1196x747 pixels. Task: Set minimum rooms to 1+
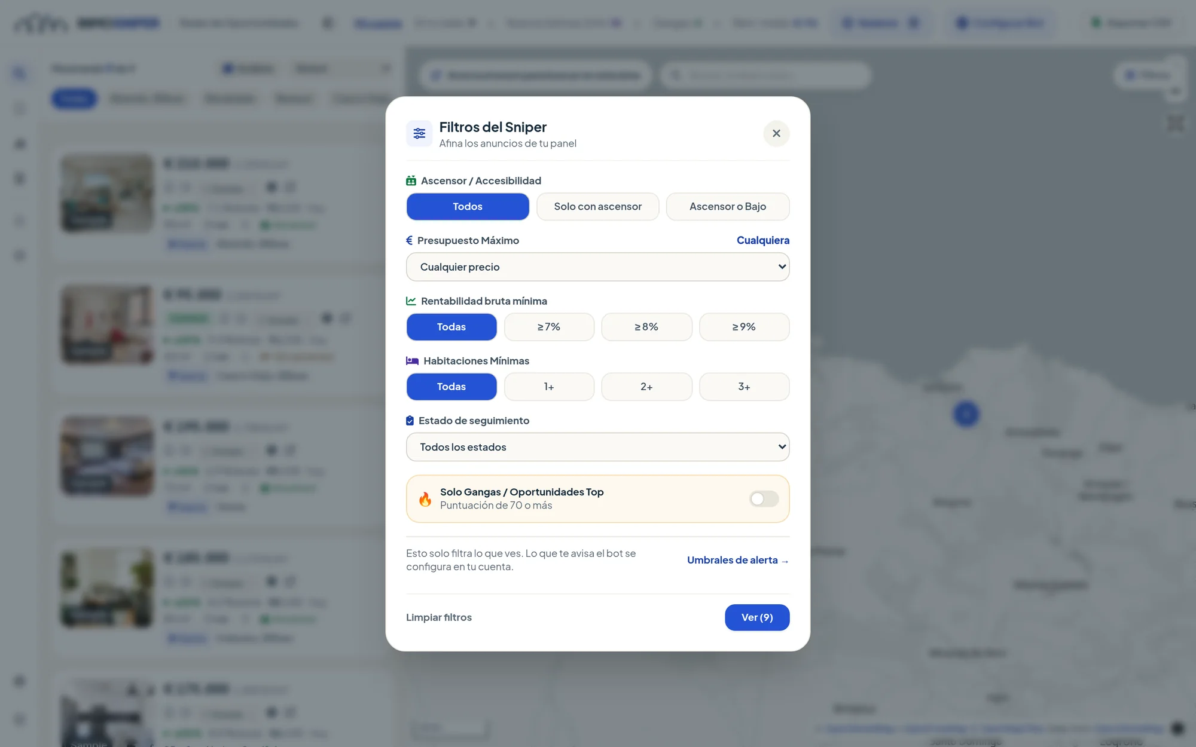[549, 387]
